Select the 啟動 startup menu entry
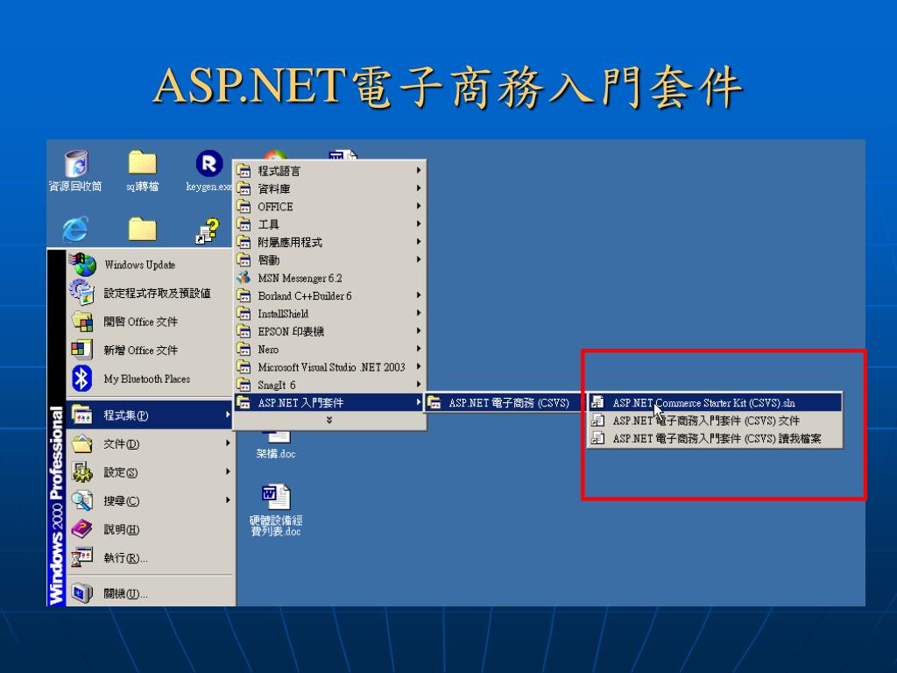The width and height of the screenshot is (897, 673). click(329, 259)
